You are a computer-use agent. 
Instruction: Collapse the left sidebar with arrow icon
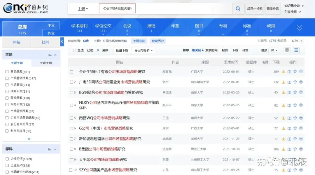pyautogui.click(x=62, y=42)
